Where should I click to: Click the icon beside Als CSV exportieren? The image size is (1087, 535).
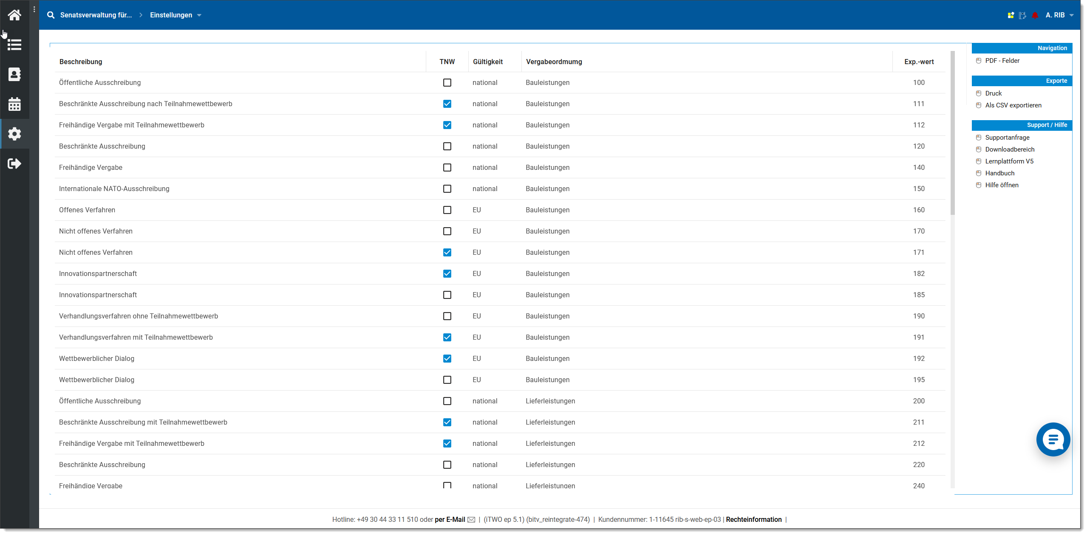(979, 105)
